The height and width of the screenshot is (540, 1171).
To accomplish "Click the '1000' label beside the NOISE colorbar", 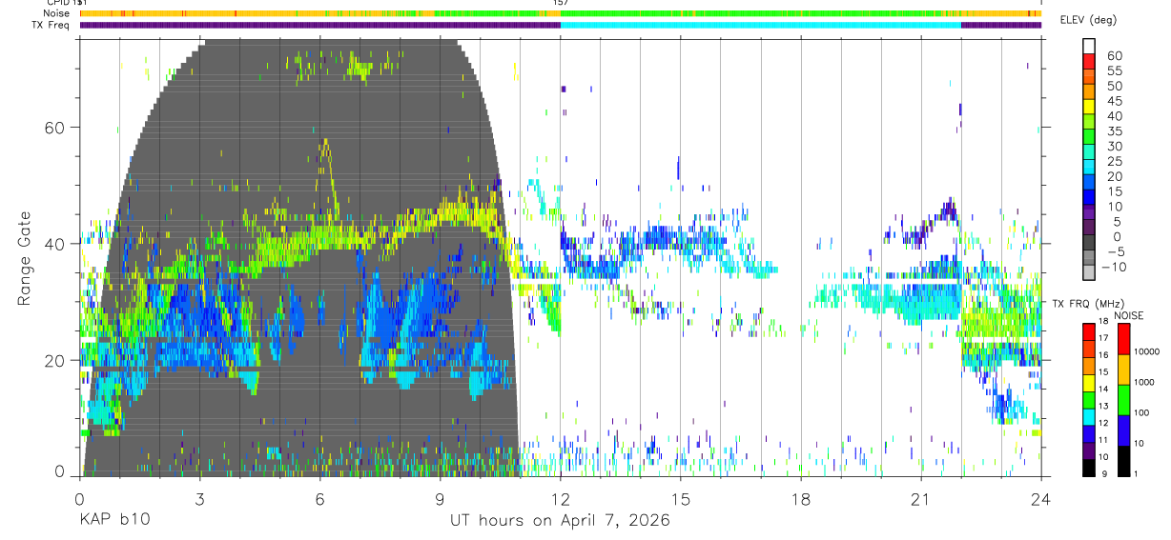I will coord(1144,381).
